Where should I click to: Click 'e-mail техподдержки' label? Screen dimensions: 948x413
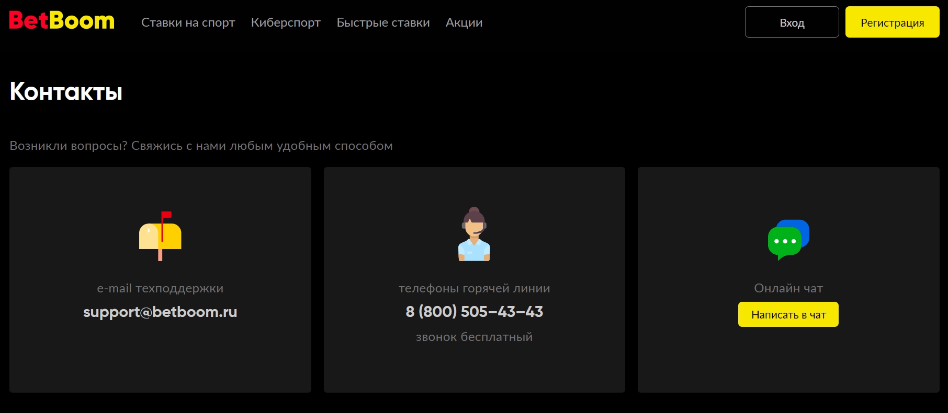coord(160,288)
